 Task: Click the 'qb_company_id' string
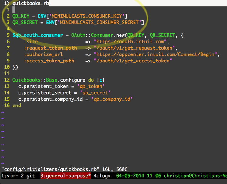pos(112,99)
